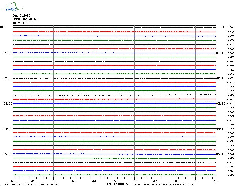This screenshot has height=188, width=236.
Task: Click the 01:00 UTC time label on left
Action: [8, 53]
